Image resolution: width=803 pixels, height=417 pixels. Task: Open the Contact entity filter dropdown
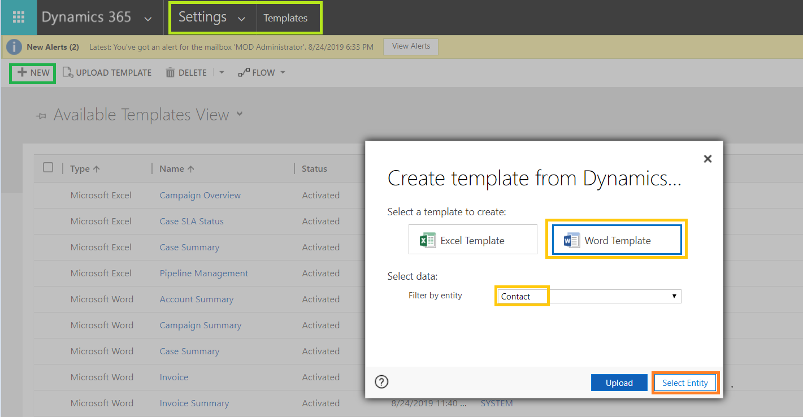(674, 296)
